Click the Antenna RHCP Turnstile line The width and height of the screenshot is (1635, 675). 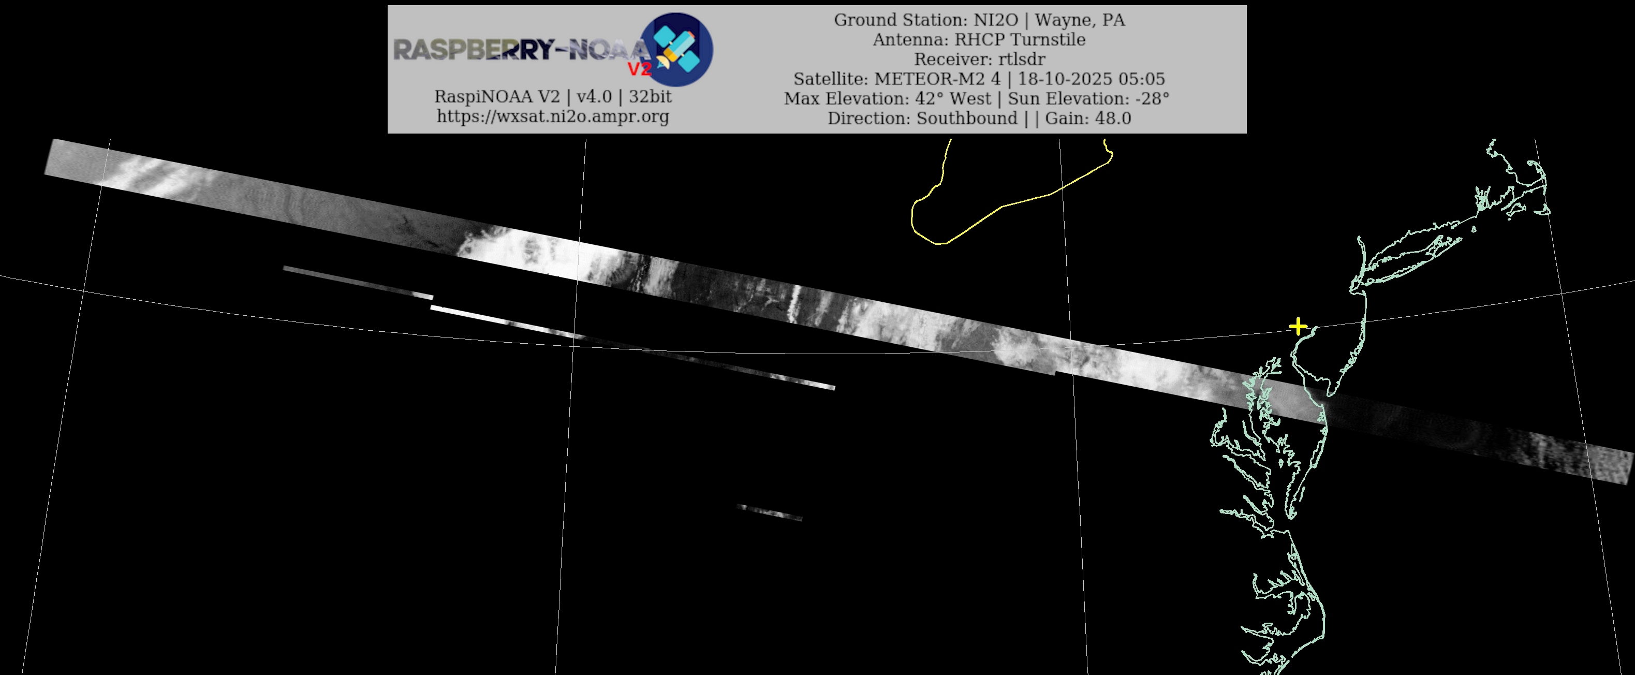click(x=979, y=39)
